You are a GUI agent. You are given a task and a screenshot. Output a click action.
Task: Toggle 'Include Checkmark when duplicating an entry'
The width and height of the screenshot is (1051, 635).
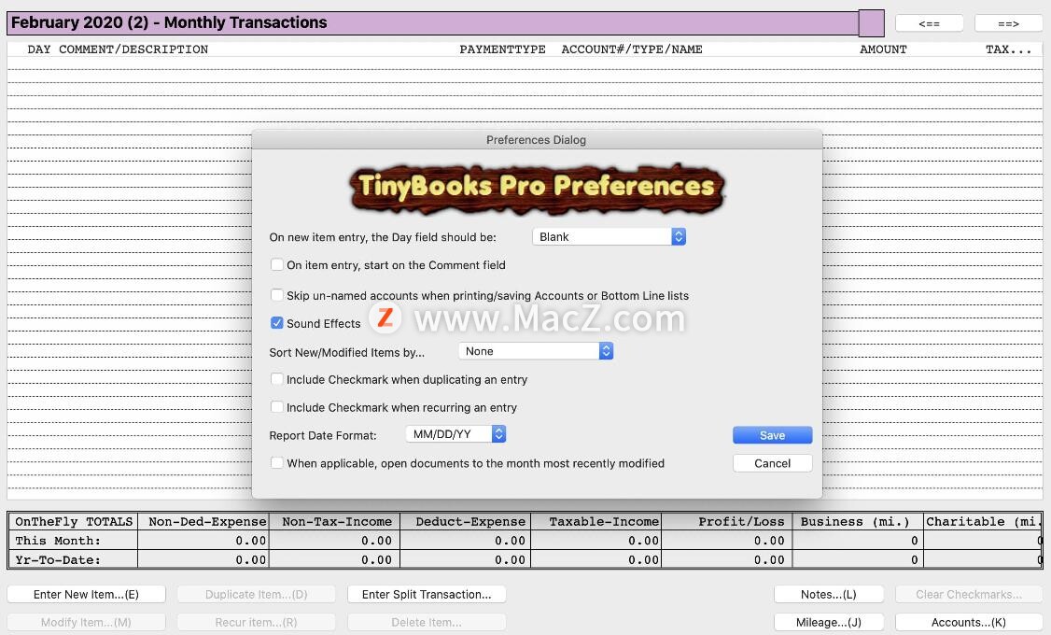pos(277,379)
